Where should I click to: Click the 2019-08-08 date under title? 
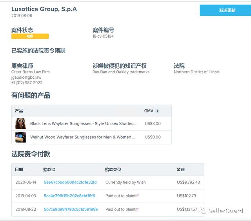pos(22,16)
